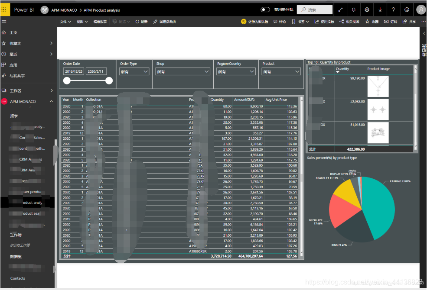Image resolution: width=427 pixels, height=290 pixels.
Task: Expand Workspaces (工作区) sidebar chevron
Action: [x=52, y=90]
